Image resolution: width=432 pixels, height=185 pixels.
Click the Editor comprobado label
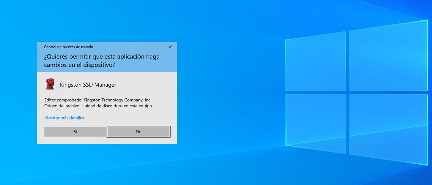63,100
